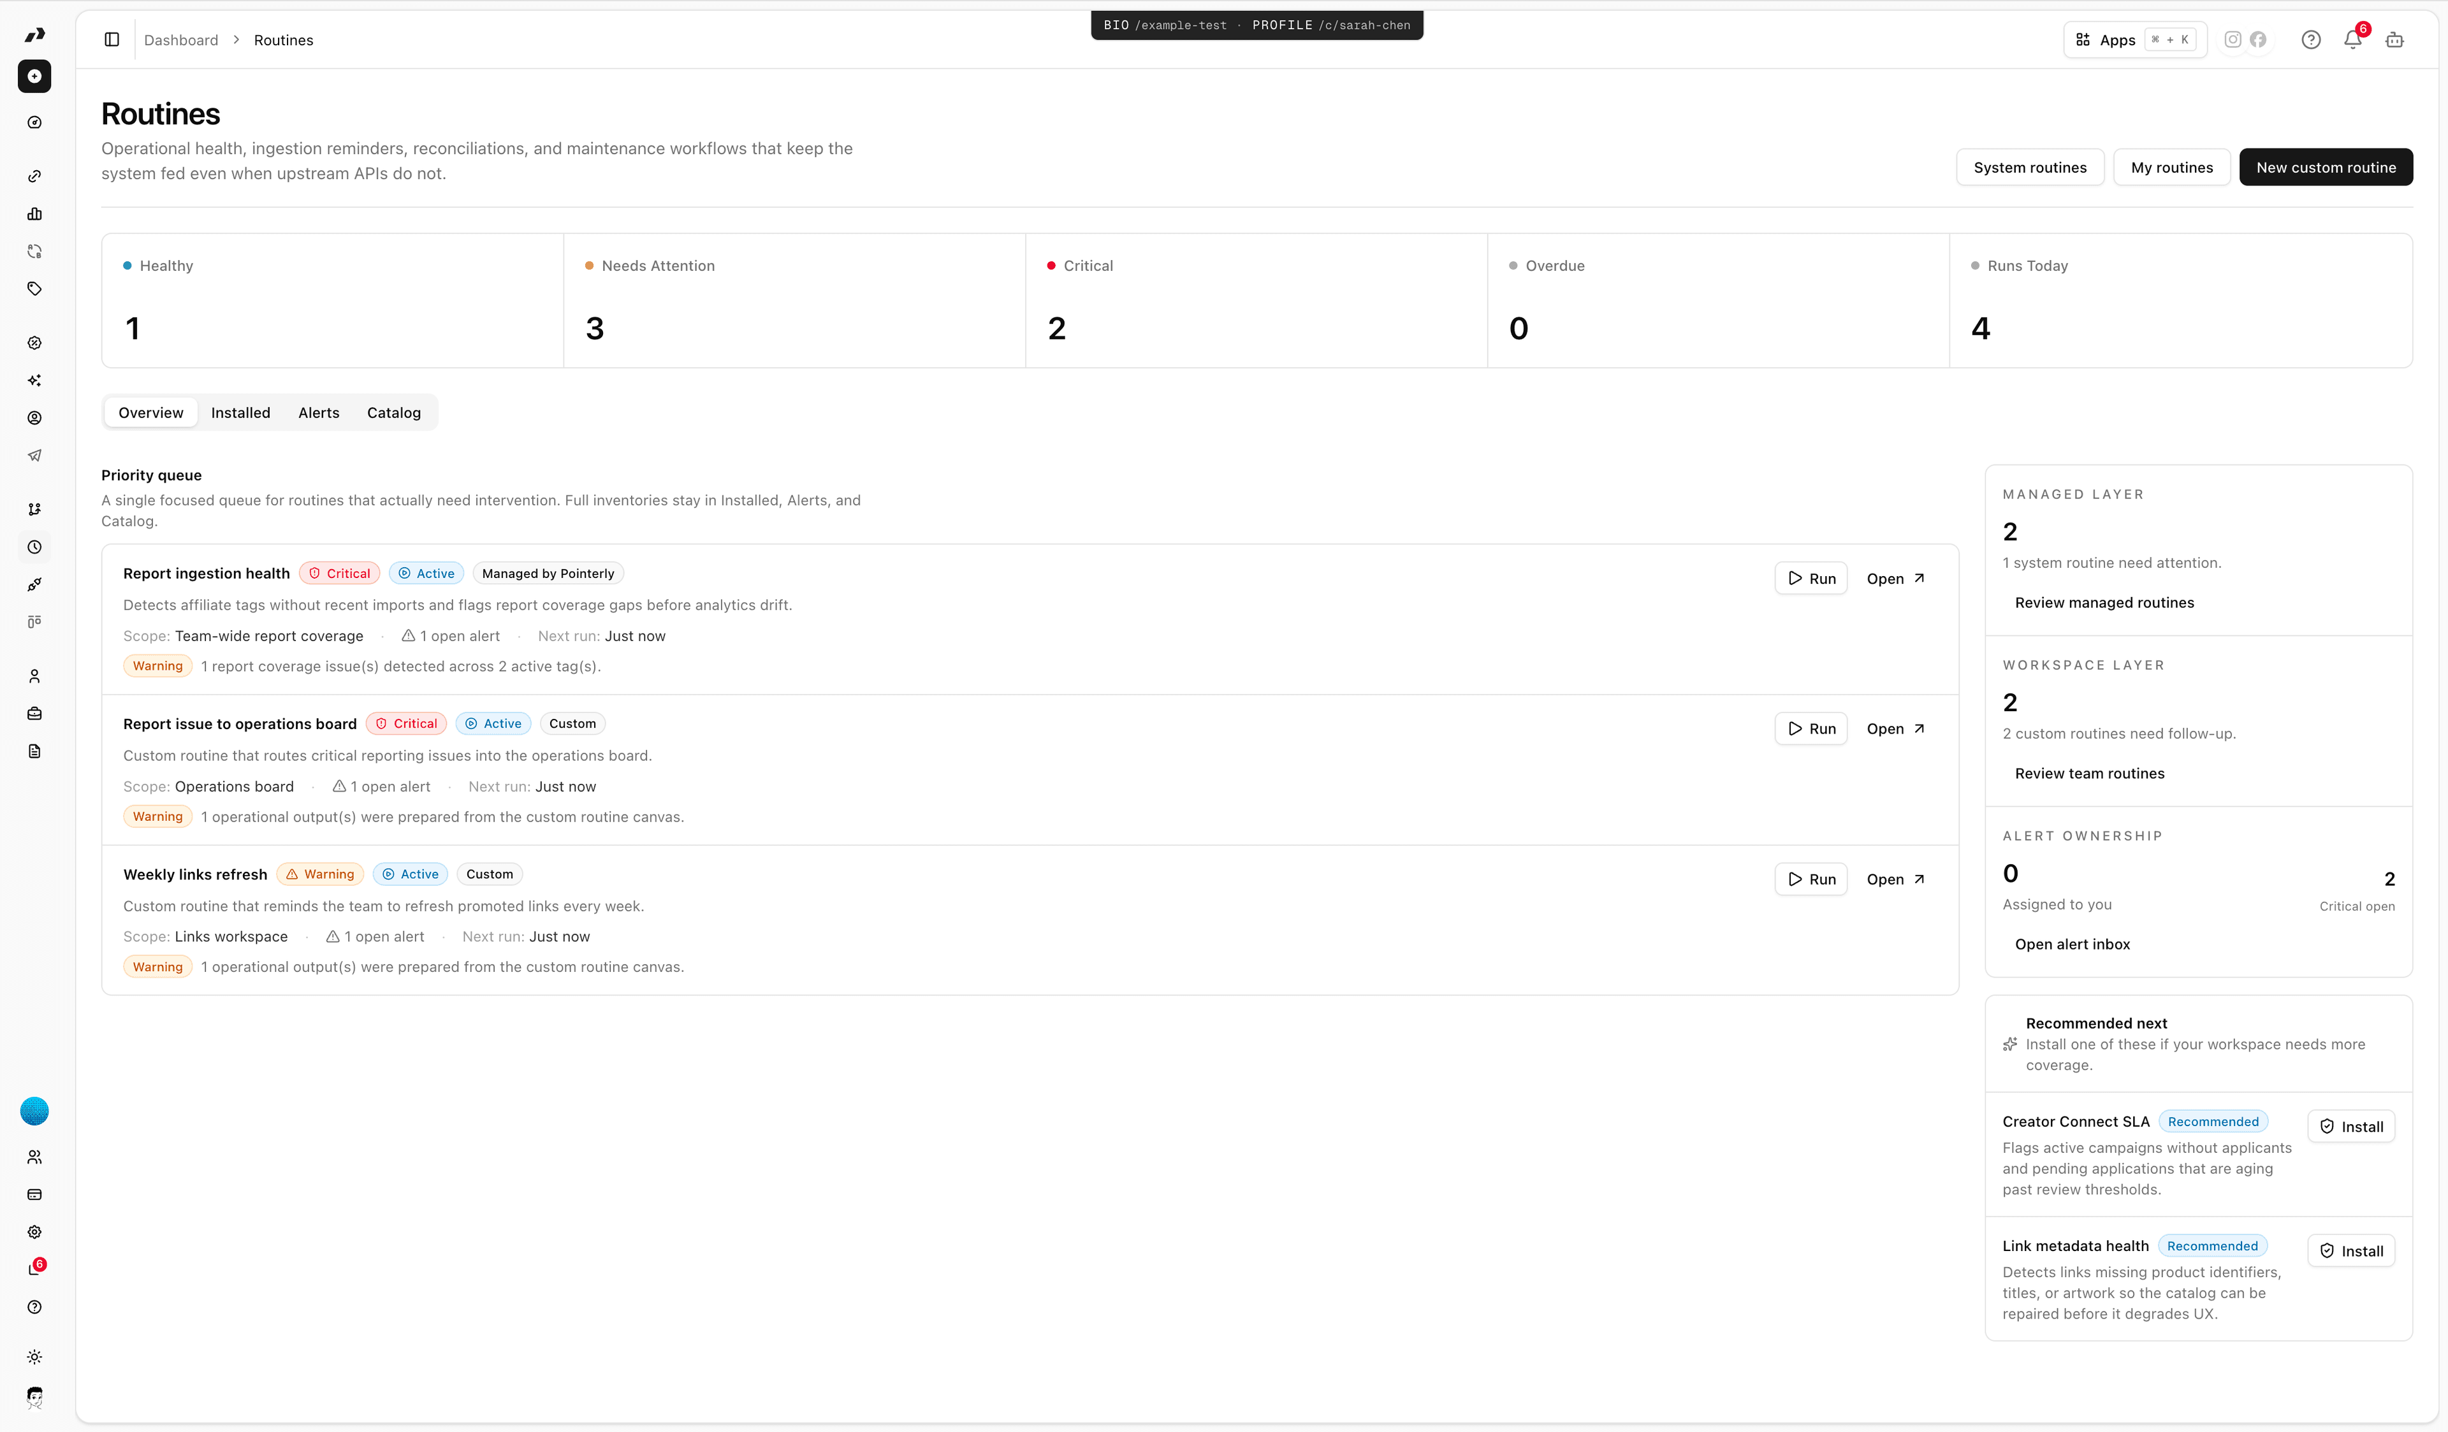Open the blue workspace avatar in sidebar
Screen dimensions: 2448x1432
tap(34, 1111)
